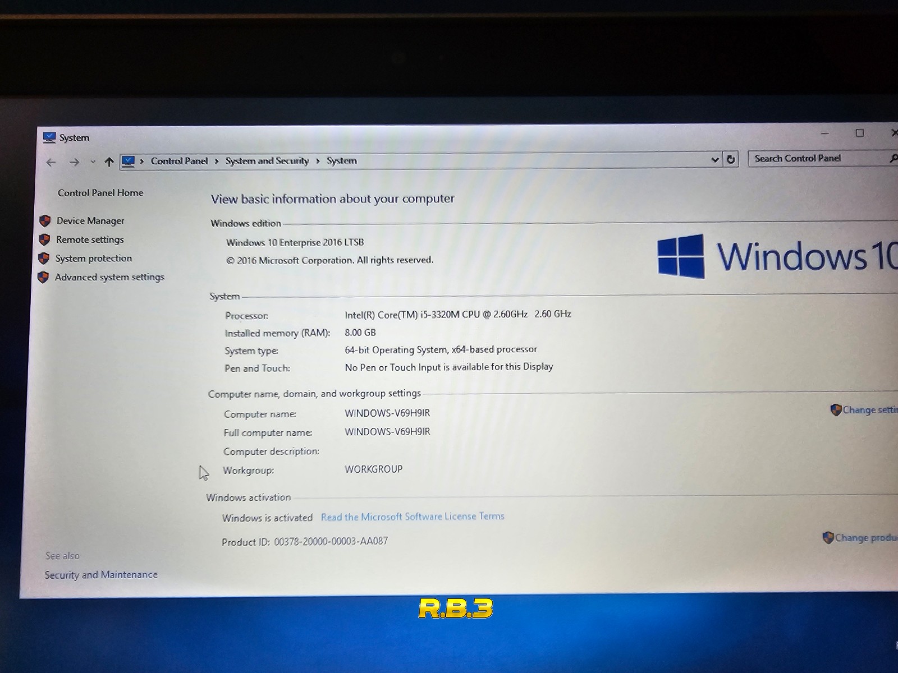Click shield icon beside Device Manager
This screenshot has width=898, height=673.
(45, 221)
